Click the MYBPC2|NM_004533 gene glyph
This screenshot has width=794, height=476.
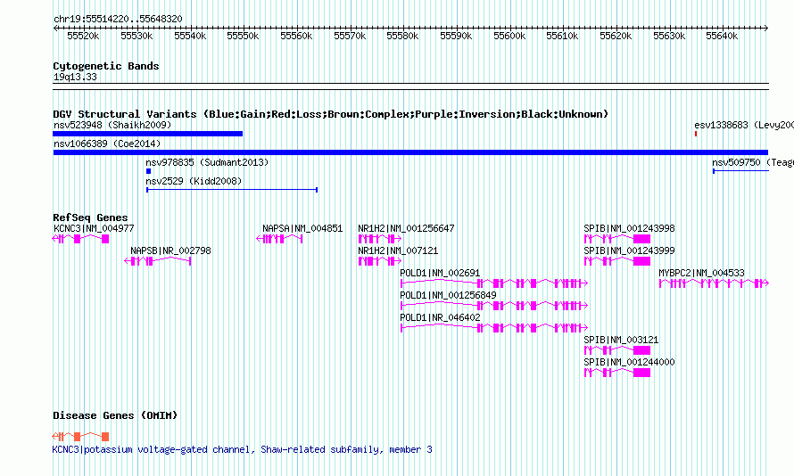pos(714,283)
